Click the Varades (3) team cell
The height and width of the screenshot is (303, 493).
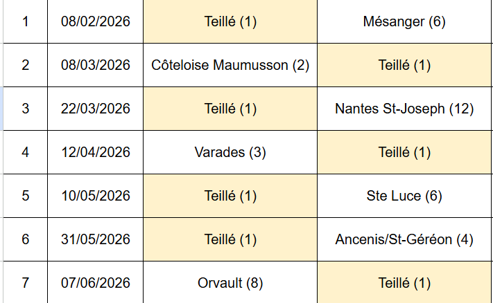click(230, 152)
